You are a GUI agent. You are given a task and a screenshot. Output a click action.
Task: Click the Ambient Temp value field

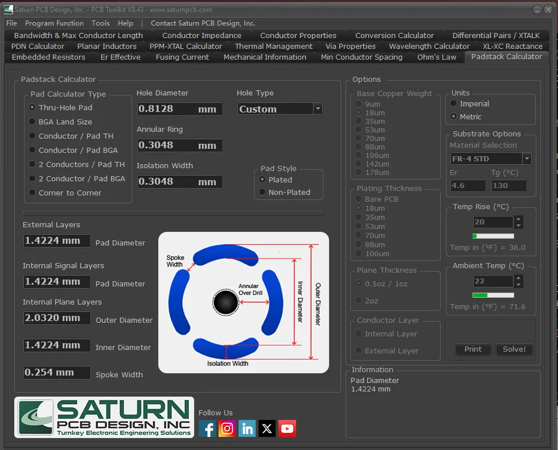493,281
